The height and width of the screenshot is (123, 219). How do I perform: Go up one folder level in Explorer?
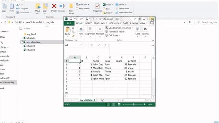pos(5,22)
